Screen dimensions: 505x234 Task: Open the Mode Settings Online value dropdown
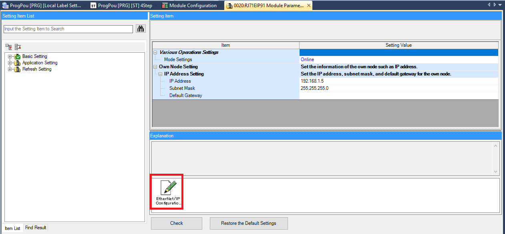click(398, 59)
